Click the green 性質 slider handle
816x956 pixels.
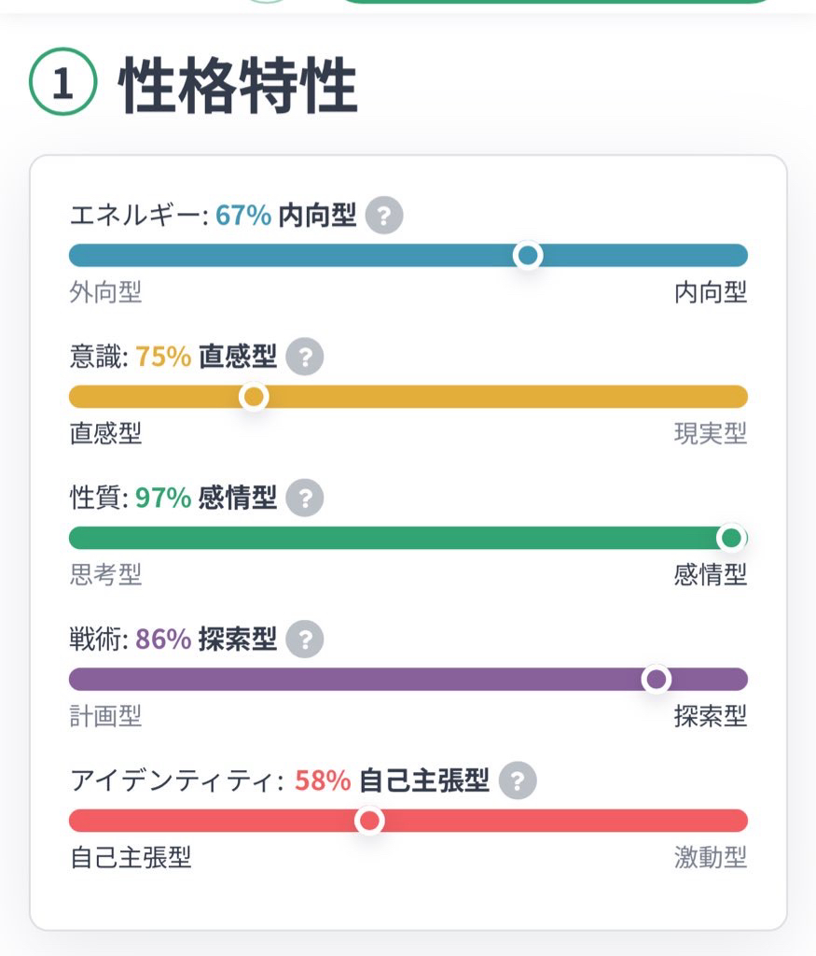732,538
